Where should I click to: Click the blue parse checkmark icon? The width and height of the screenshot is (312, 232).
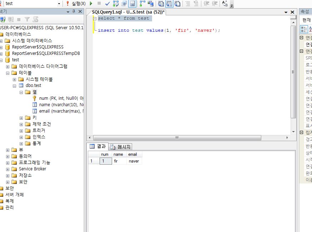point(107,4)
